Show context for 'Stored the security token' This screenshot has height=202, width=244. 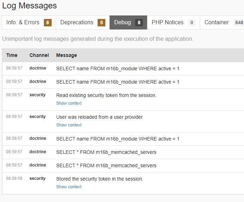tap(69, 187)
